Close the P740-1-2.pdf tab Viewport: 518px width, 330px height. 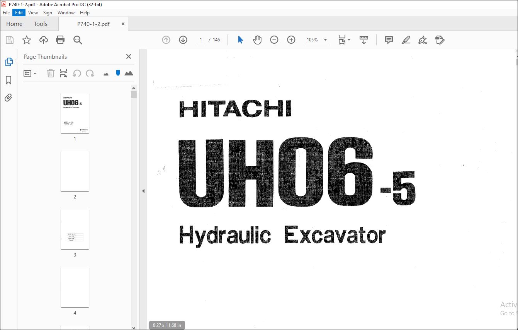pyautogui.click(x=123, y=24)
